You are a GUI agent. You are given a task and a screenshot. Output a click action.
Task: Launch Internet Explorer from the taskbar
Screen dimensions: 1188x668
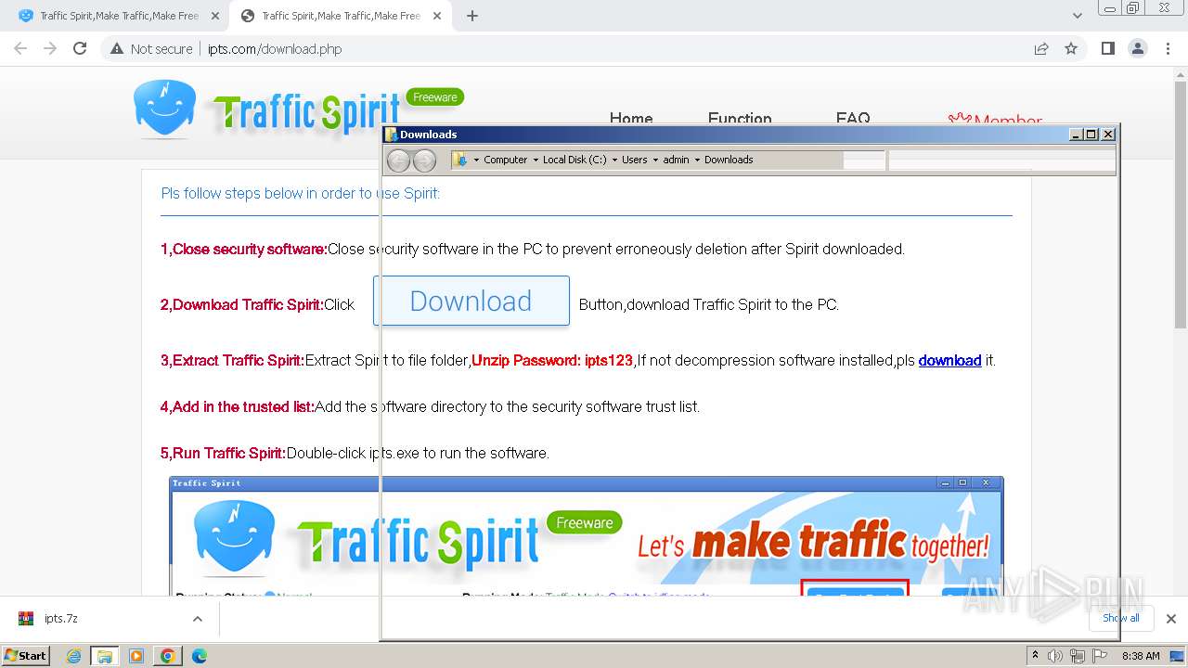coord(73,656)
